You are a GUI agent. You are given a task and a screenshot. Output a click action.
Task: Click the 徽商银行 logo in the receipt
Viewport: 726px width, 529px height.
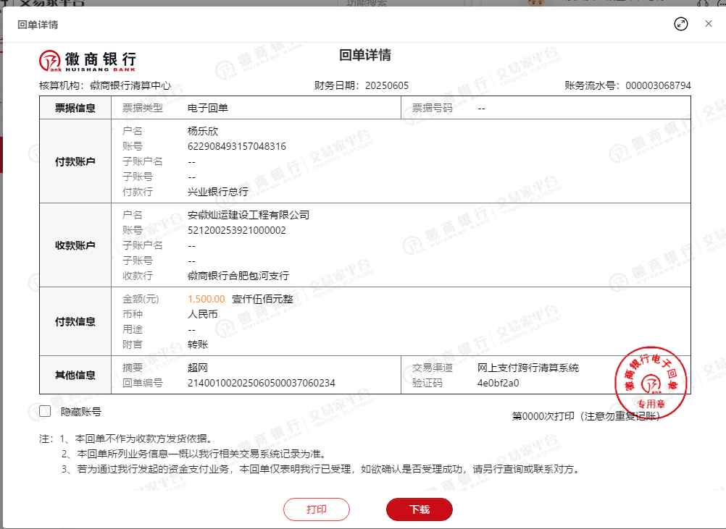coord(88,59)
